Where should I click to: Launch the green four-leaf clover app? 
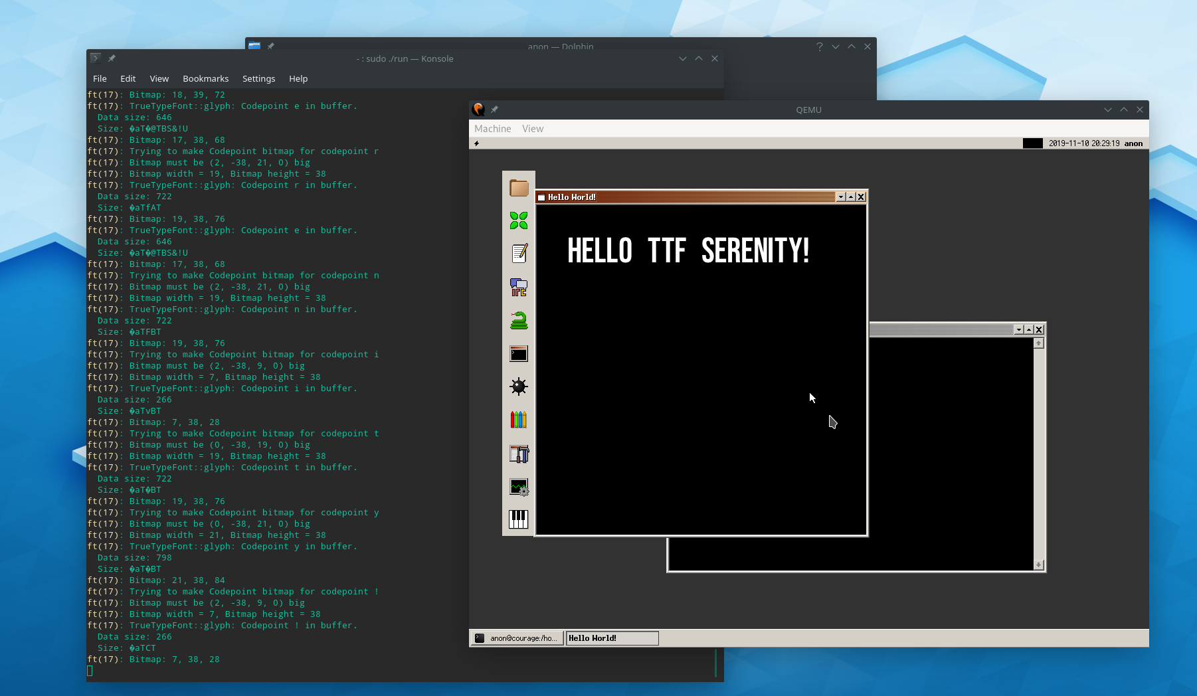(x=519, y=220)
